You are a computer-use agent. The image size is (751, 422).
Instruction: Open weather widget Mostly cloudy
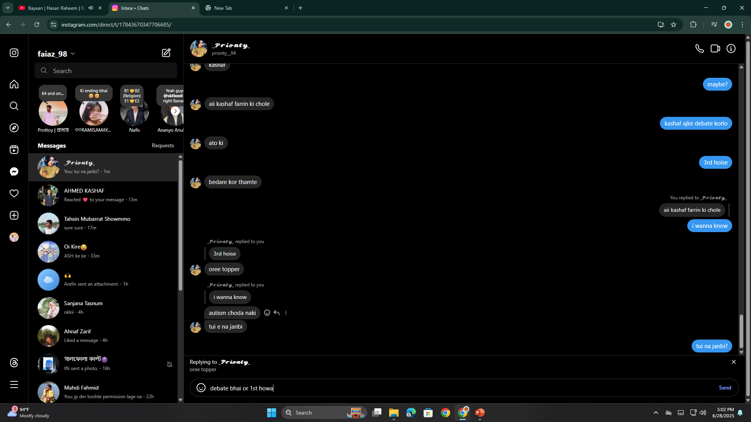[x=28, y=413]
